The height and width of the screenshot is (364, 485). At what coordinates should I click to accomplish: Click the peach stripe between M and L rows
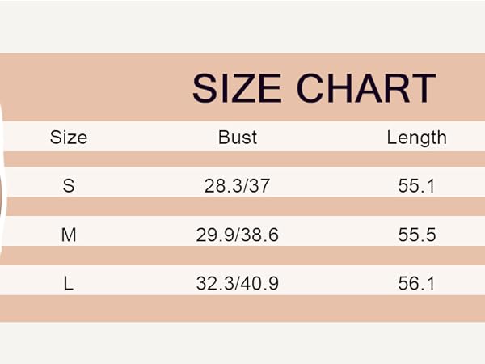coord(242,256)
